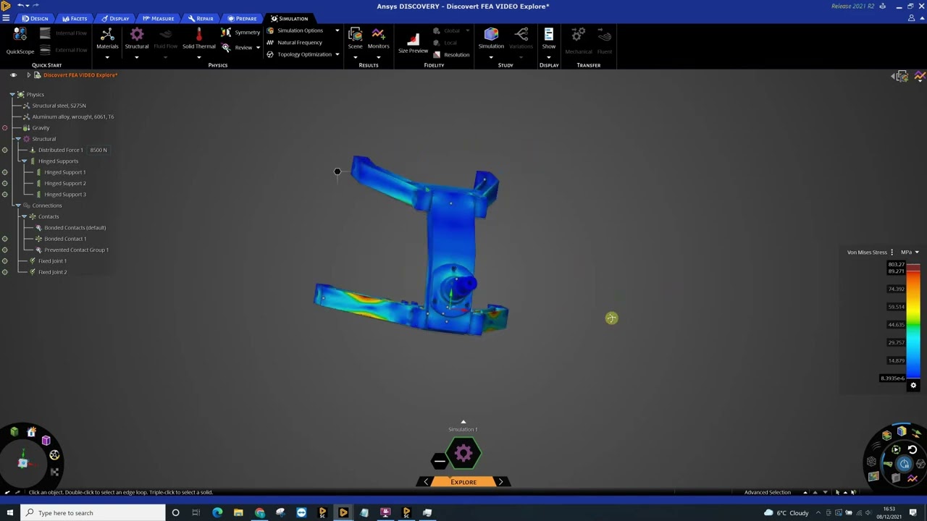927x521 pixels.
Task: Switch to the Repair tab
Action: tap(201, 18)
